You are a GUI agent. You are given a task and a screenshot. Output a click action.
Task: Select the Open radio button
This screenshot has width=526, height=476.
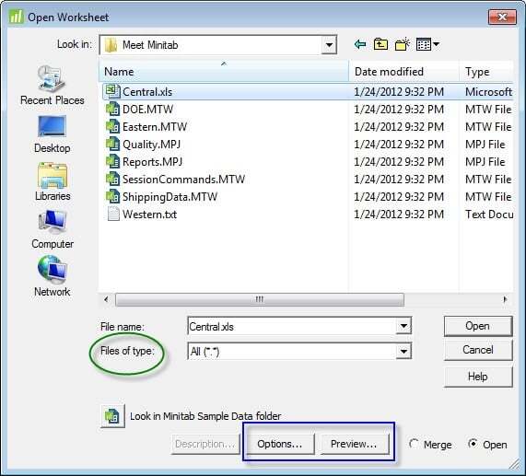click(x=473, y=444)
